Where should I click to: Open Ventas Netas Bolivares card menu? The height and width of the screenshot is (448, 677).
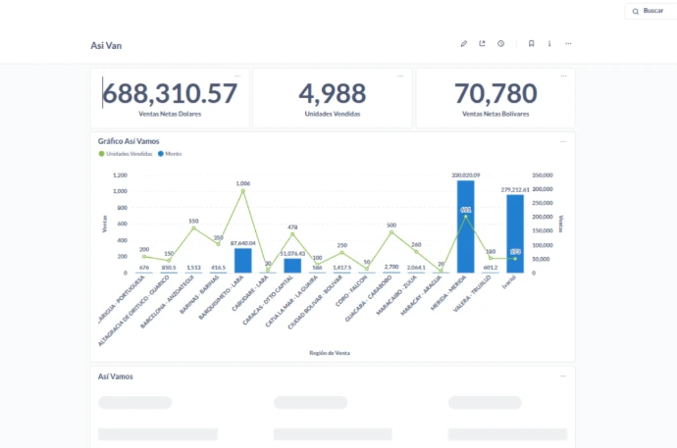click(x=563, y=75)
